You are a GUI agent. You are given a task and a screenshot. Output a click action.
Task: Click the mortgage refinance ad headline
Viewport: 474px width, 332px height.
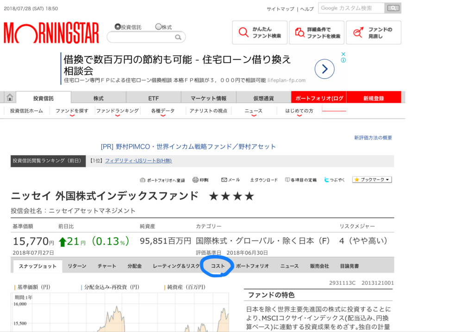pos(177,65)
